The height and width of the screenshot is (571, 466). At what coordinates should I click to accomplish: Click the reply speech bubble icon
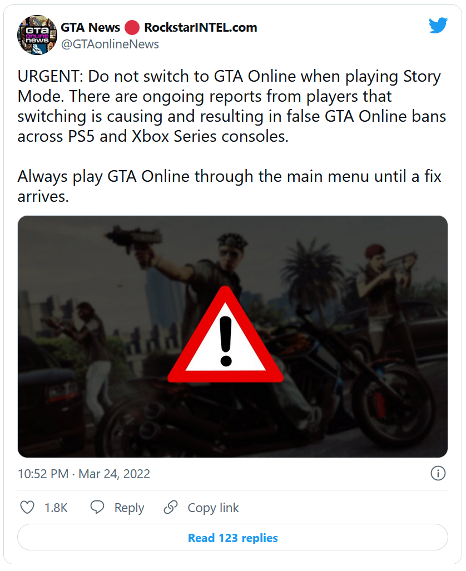click(98, 507)
